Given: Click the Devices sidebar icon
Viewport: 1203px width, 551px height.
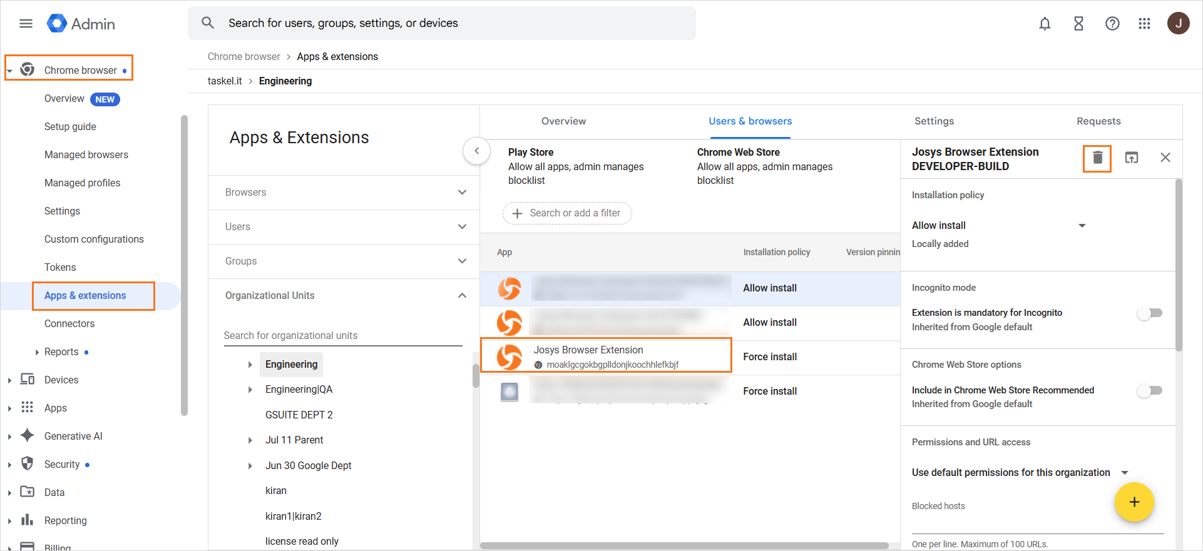Looking at the screenshot, I should pyautogui.click(x=28, y=379).
